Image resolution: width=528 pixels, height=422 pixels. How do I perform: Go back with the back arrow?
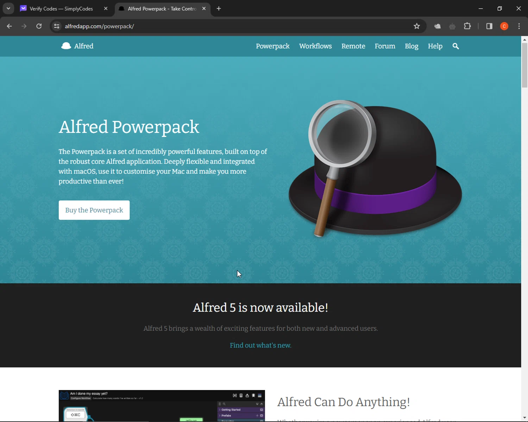[10, 26]
